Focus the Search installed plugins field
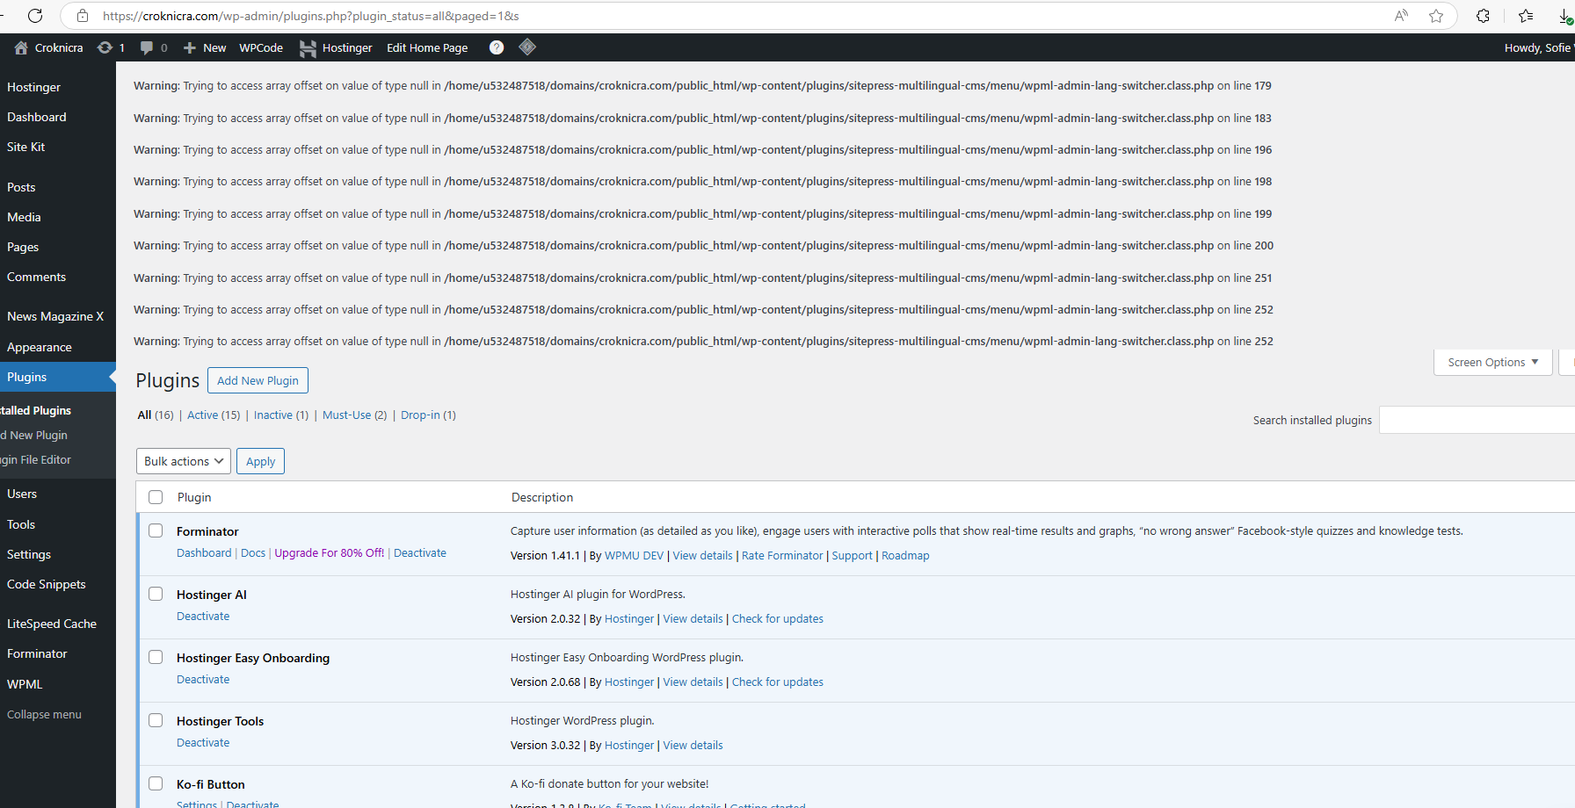The height and width of the screenshot is (808, 1575). [x=1477, y=420]
